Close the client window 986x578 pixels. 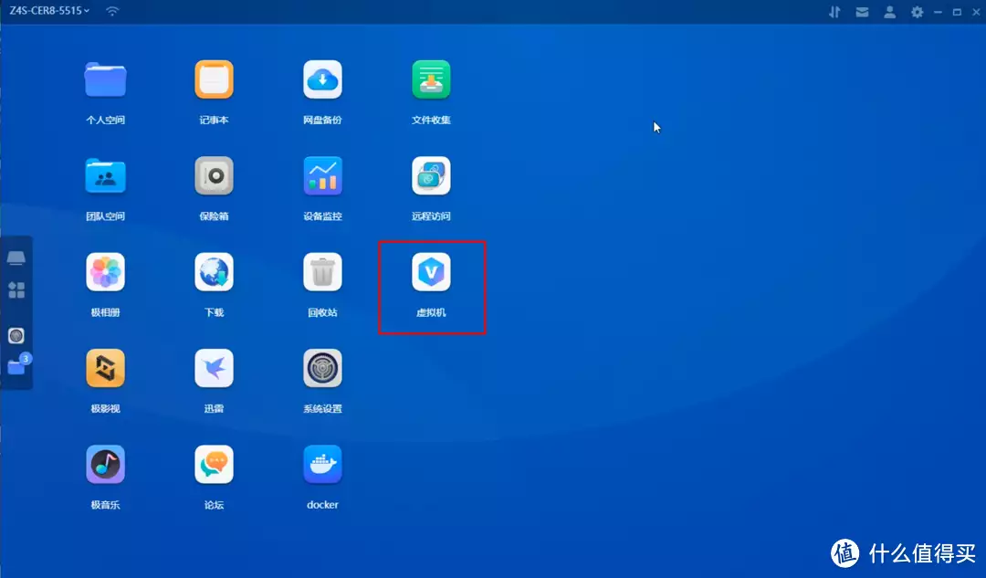[977, 12]
